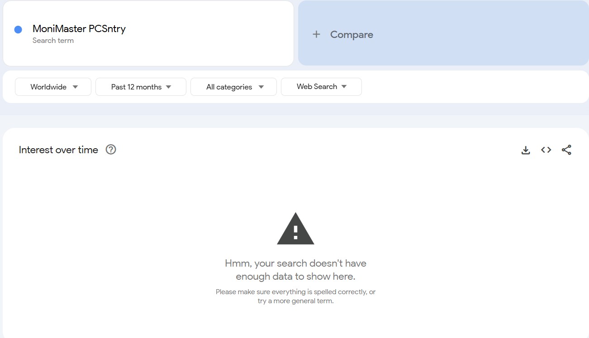
Task: Open the Past 12 months dropdown
Action: [x=141, y=87]
